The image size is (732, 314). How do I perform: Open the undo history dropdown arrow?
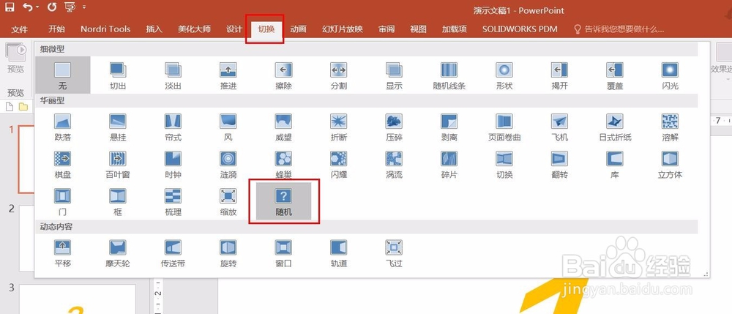coord(37,7)
